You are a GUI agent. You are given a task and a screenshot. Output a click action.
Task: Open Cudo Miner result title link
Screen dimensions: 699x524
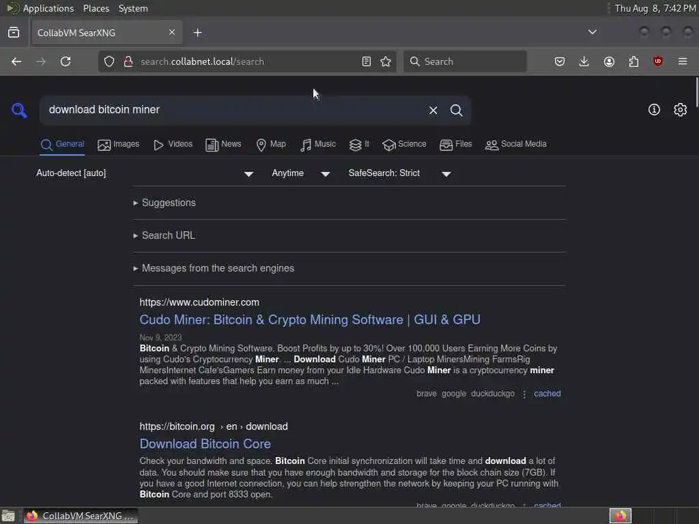click(310, 319)
